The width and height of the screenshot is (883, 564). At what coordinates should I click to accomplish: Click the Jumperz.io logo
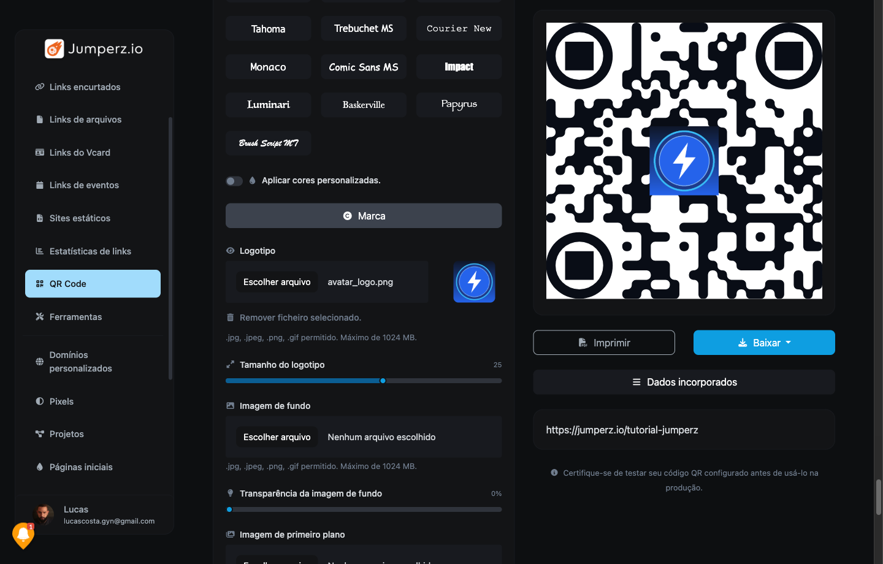point(94,48)
